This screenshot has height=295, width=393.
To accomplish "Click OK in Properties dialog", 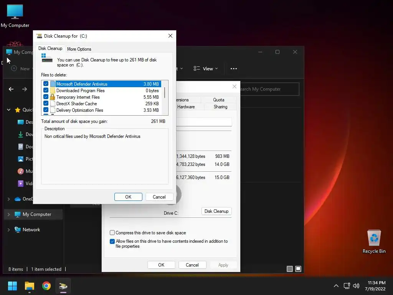I will click(161, 265).
